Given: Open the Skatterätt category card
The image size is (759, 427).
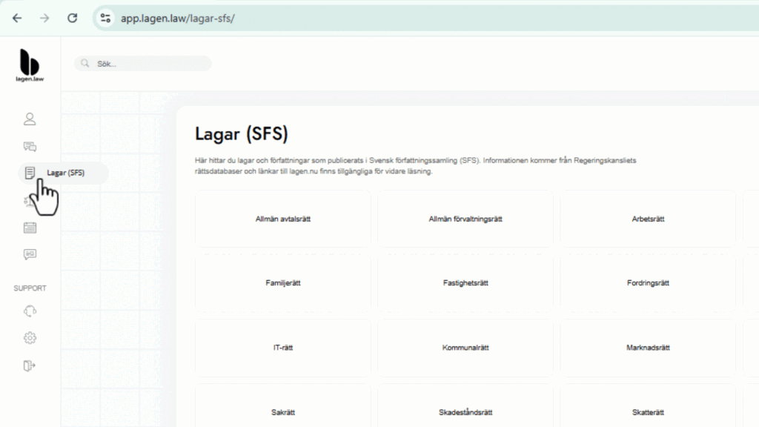Looking at the screenshot, I should [x=648, y=407].
